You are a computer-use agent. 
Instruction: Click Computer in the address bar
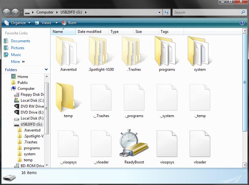click(45, 12)
